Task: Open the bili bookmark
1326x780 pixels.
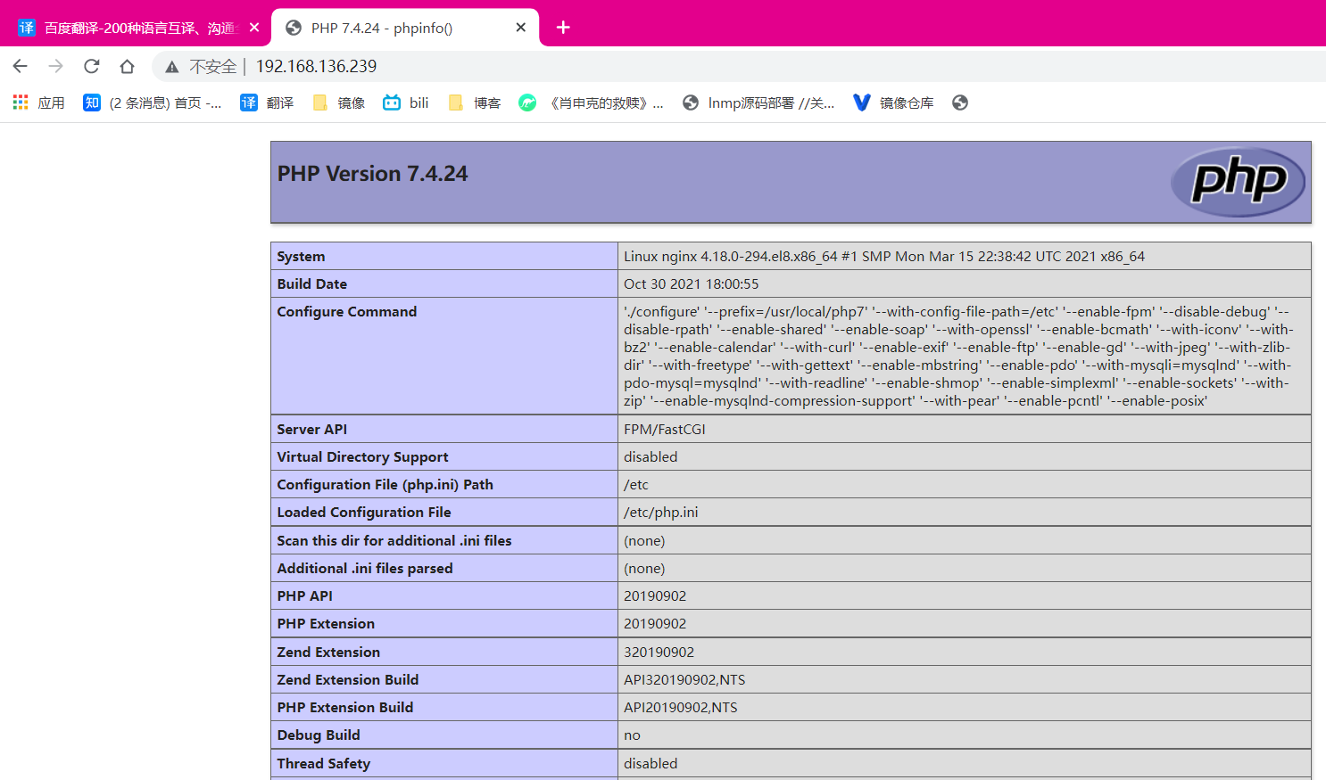Action: point(406,103)
